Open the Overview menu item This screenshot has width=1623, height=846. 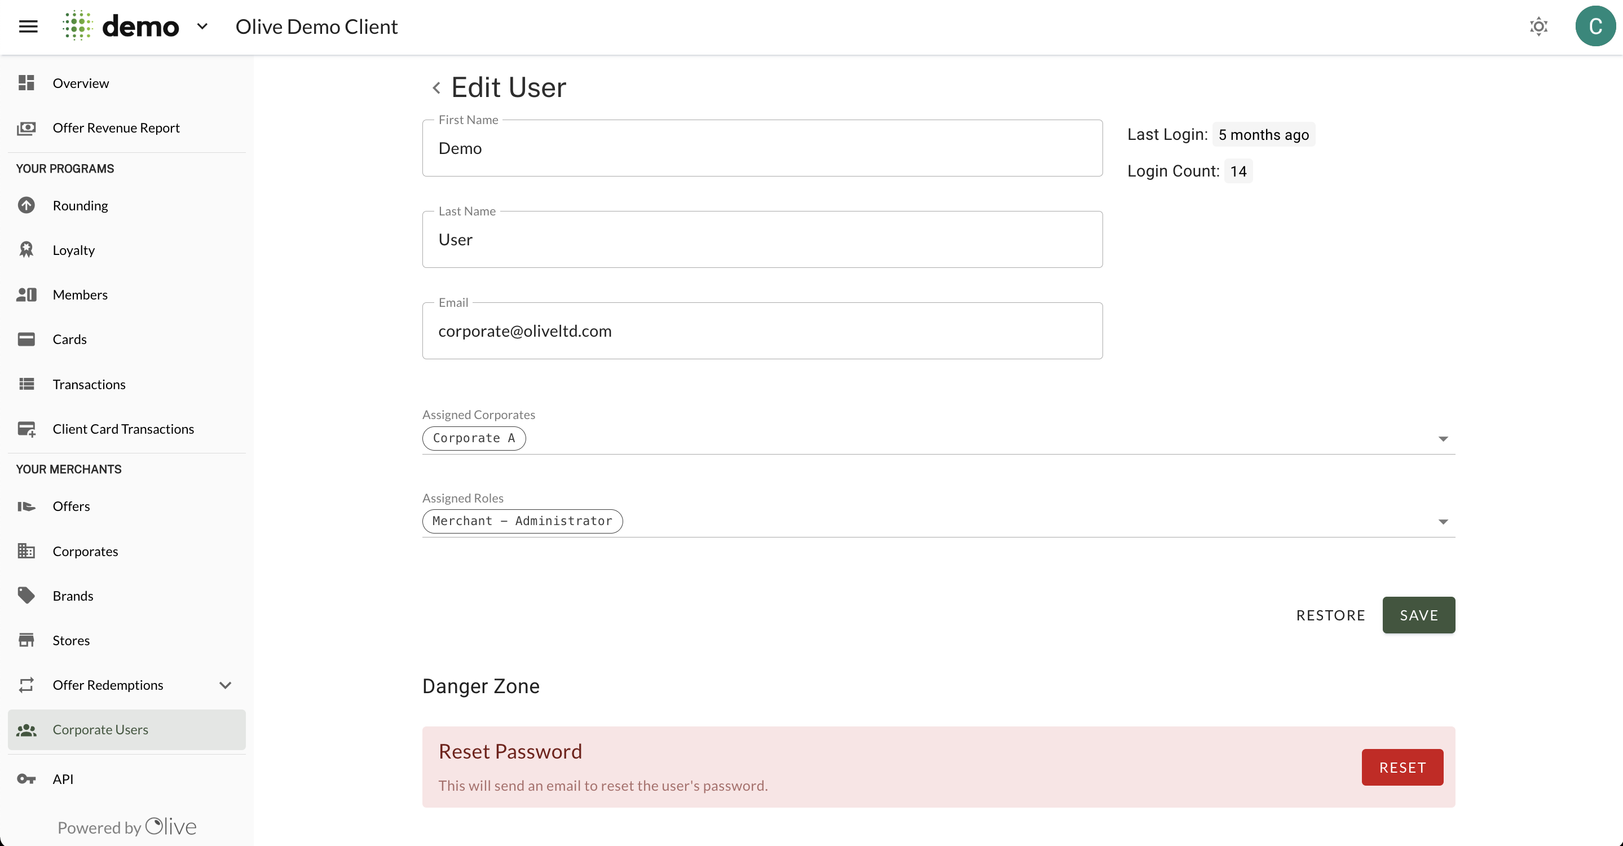pos(127,83)
